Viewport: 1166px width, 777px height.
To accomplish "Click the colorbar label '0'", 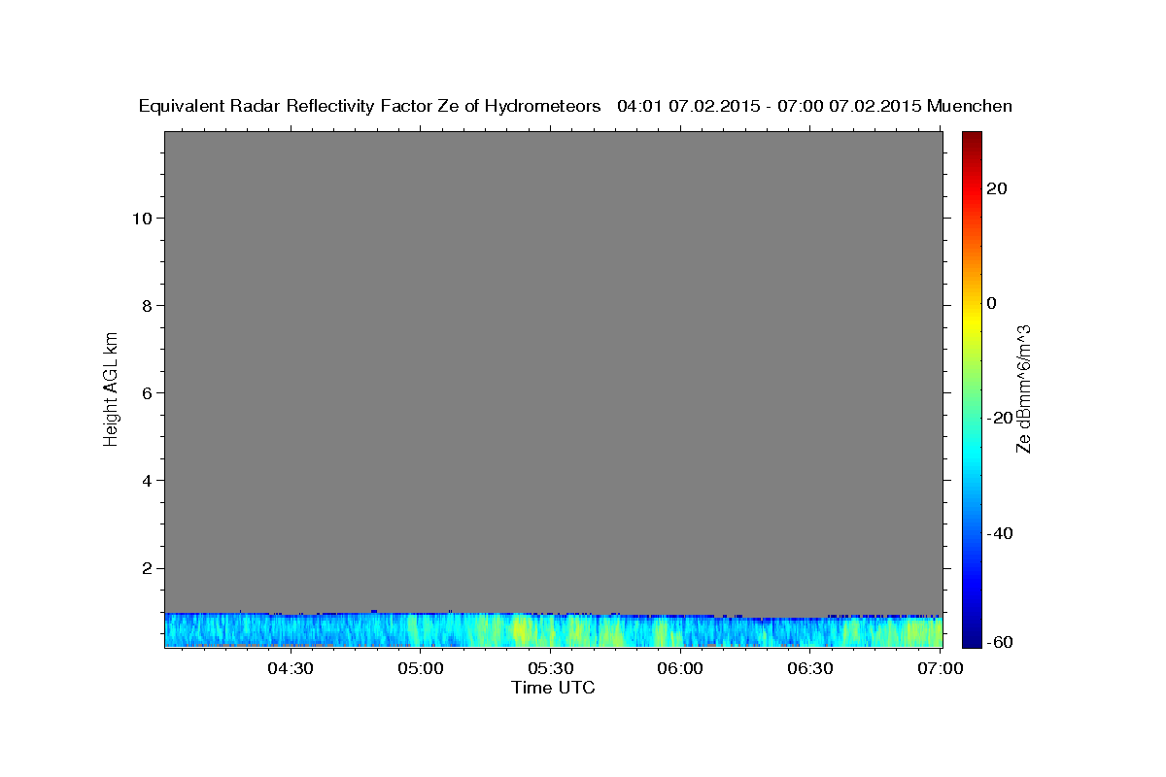I will [991, 303].
